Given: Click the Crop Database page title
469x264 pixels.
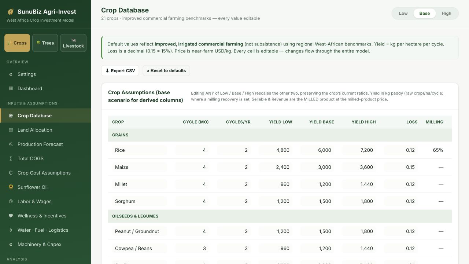Looking at the screenshot, I should coord(125,10).
